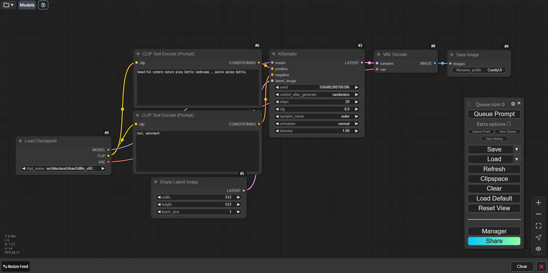Increase denoise with its right arrow
Screen dimensions: 548x273
coord(356,131)
